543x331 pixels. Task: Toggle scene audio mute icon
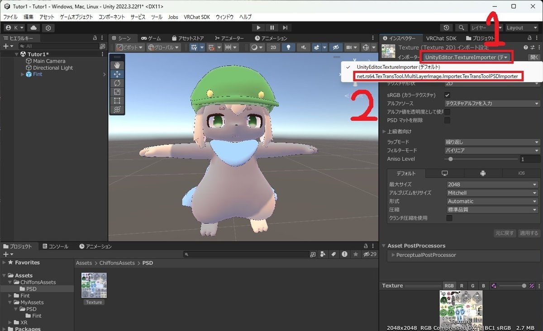pyautogui.click(x=303, y=47)
